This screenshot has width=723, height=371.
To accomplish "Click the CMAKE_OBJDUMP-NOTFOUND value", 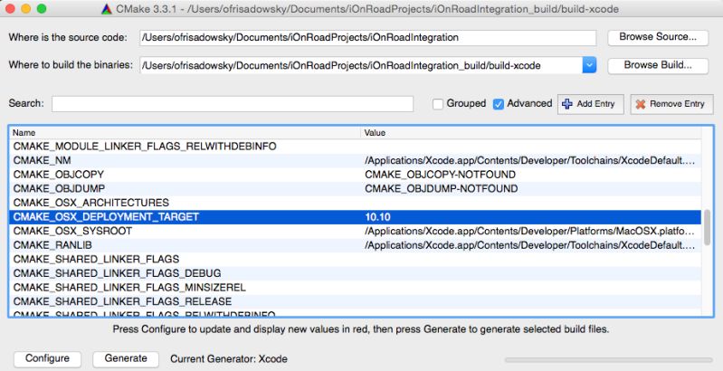I will 441,189.
